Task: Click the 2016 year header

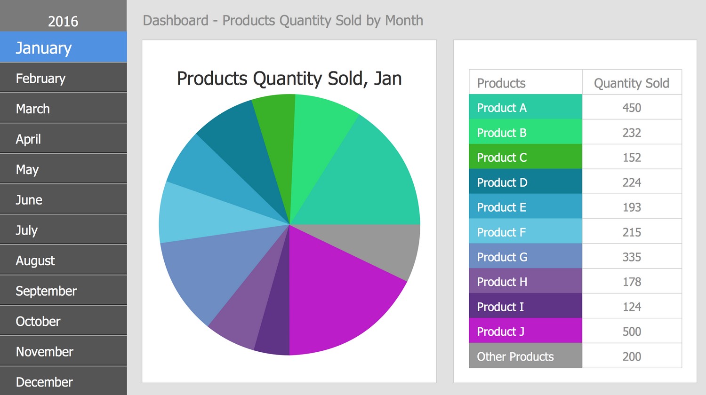Action: coord(63,21)
